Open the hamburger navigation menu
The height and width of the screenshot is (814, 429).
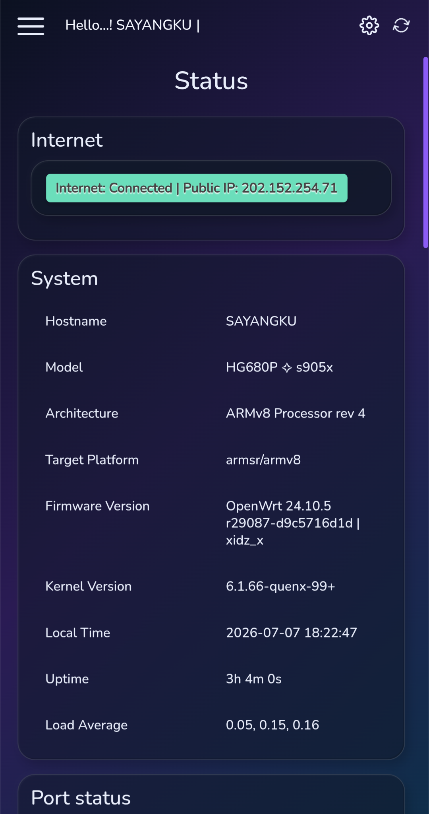[31, 26]
